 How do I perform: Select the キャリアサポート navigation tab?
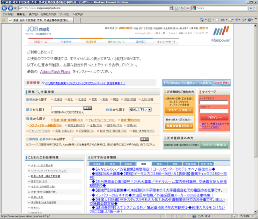[166, 42]
